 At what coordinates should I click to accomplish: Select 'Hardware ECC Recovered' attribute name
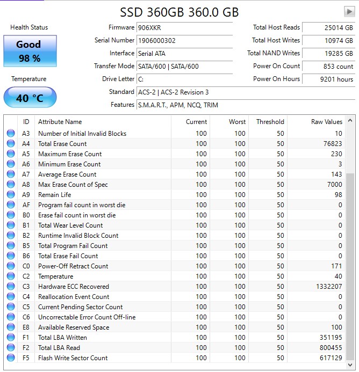[x=74, y=287]
